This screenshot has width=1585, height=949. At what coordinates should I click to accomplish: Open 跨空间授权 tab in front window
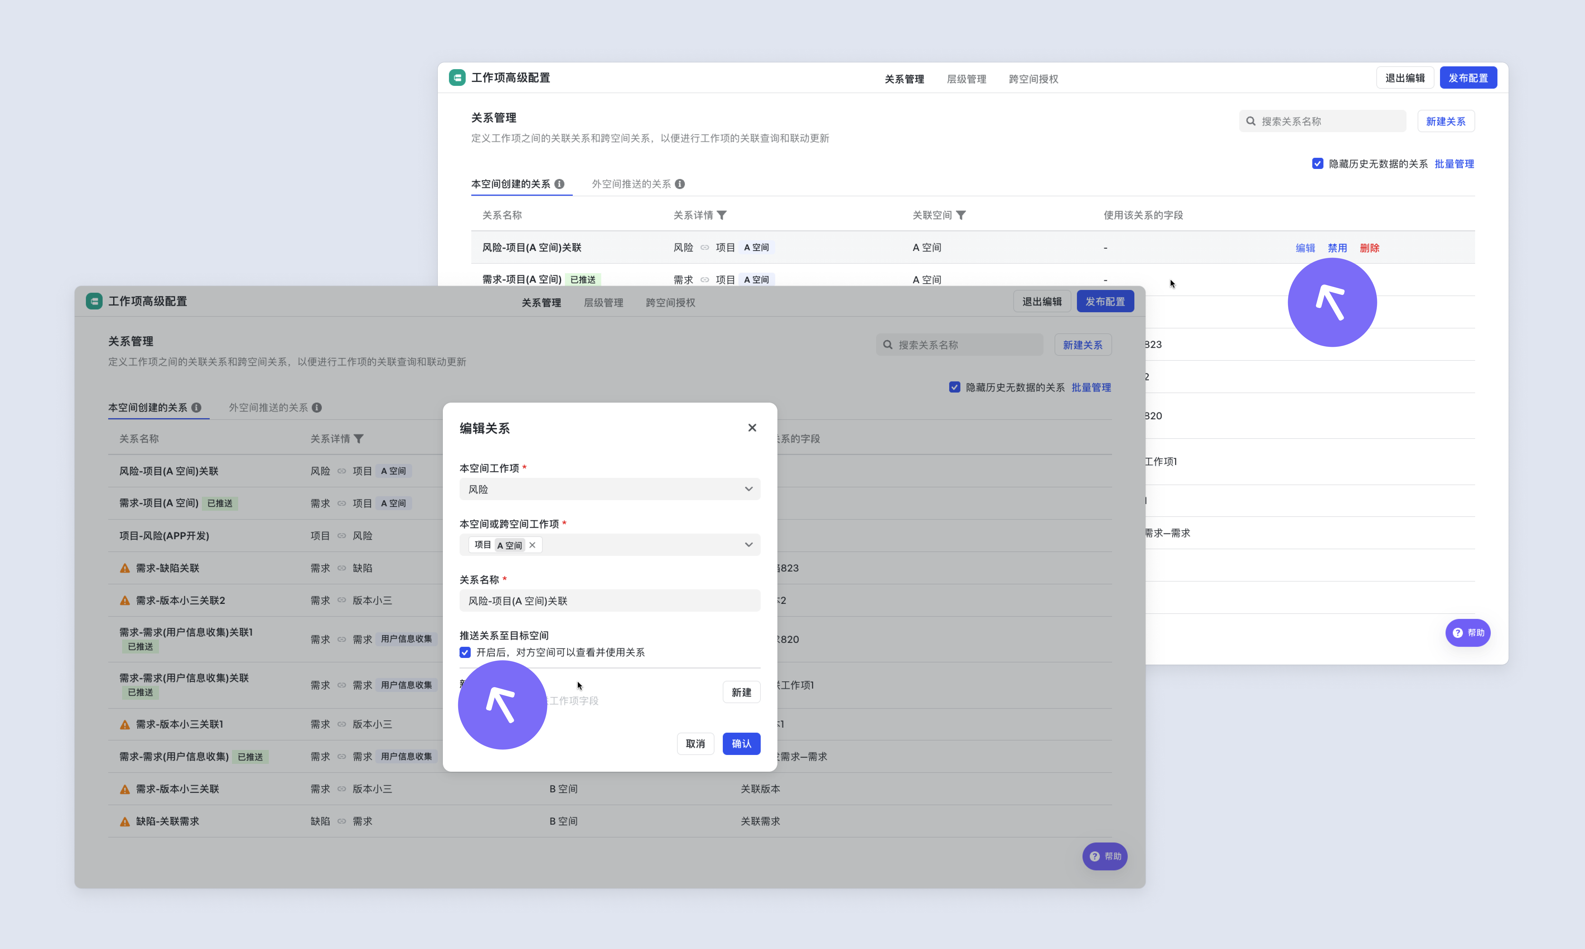[670, 302]
